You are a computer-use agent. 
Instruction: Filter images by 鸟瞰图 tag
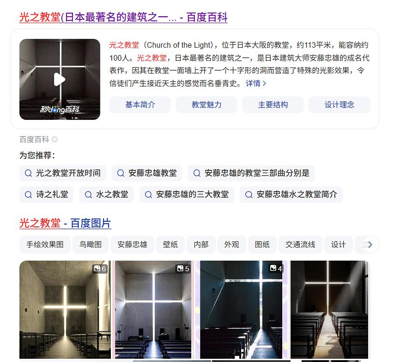coord(91,244)
